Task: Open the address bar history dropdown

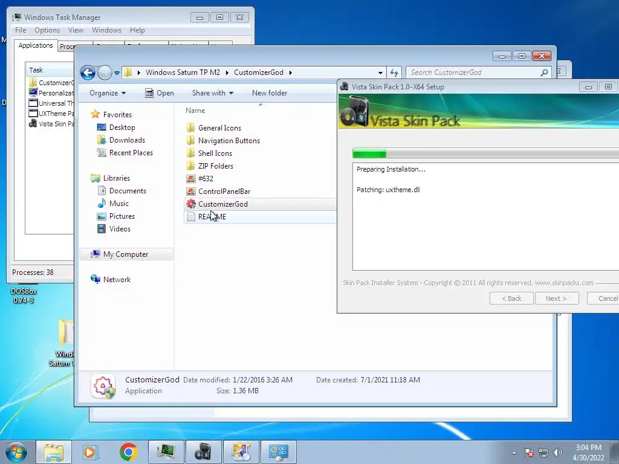Action: coord(380,72)
